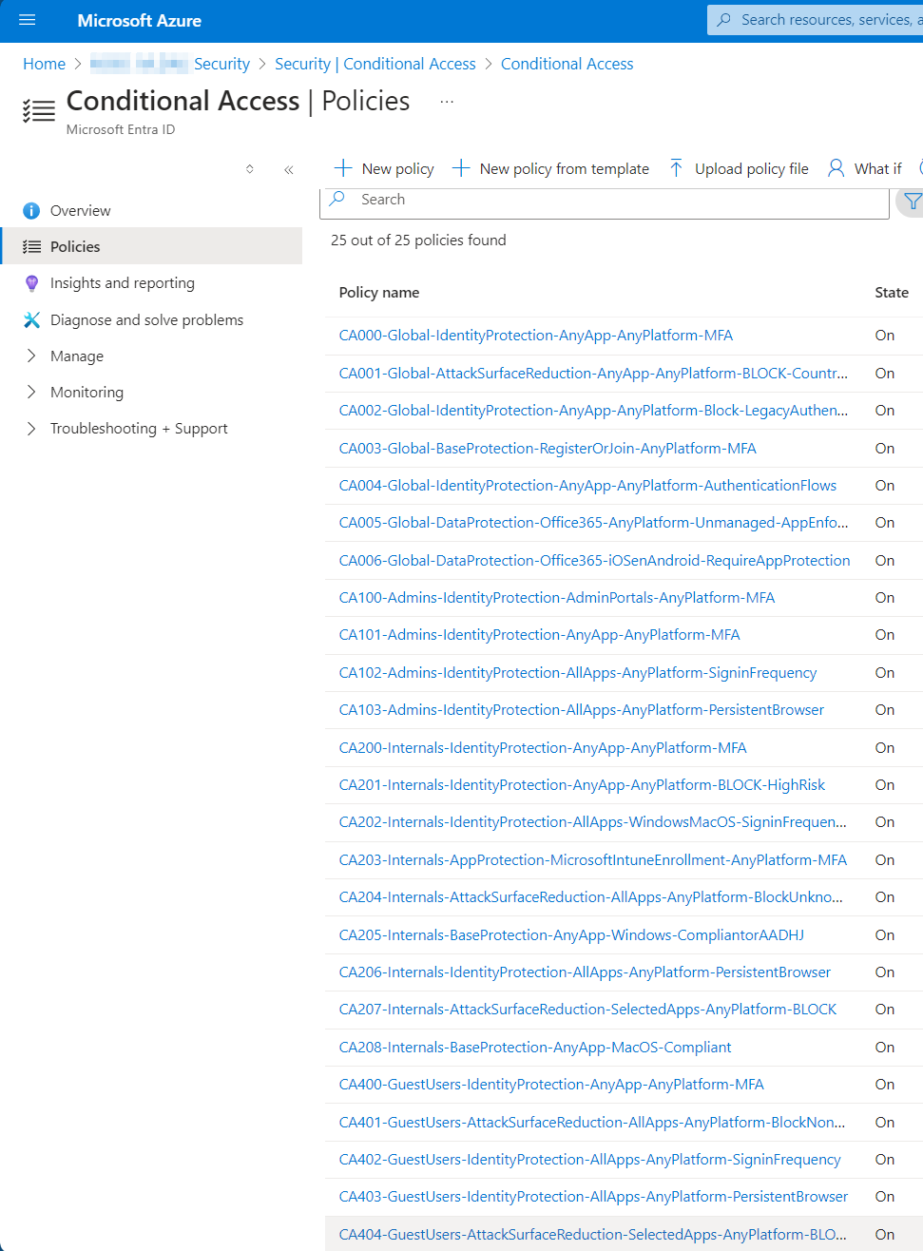Open policy CA200-Internals AnyApp MFA
923x1251 pixels.
543,748
